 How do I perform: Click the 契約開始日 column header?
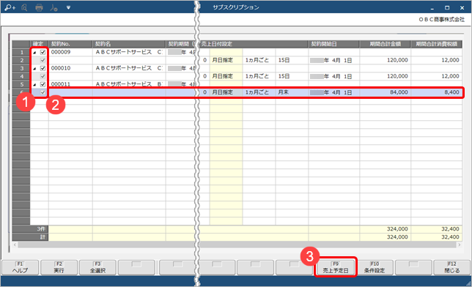[x=333, y=44]
